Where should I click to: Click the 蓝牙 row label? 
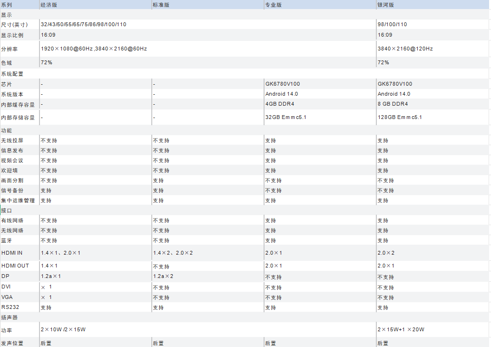7,241
